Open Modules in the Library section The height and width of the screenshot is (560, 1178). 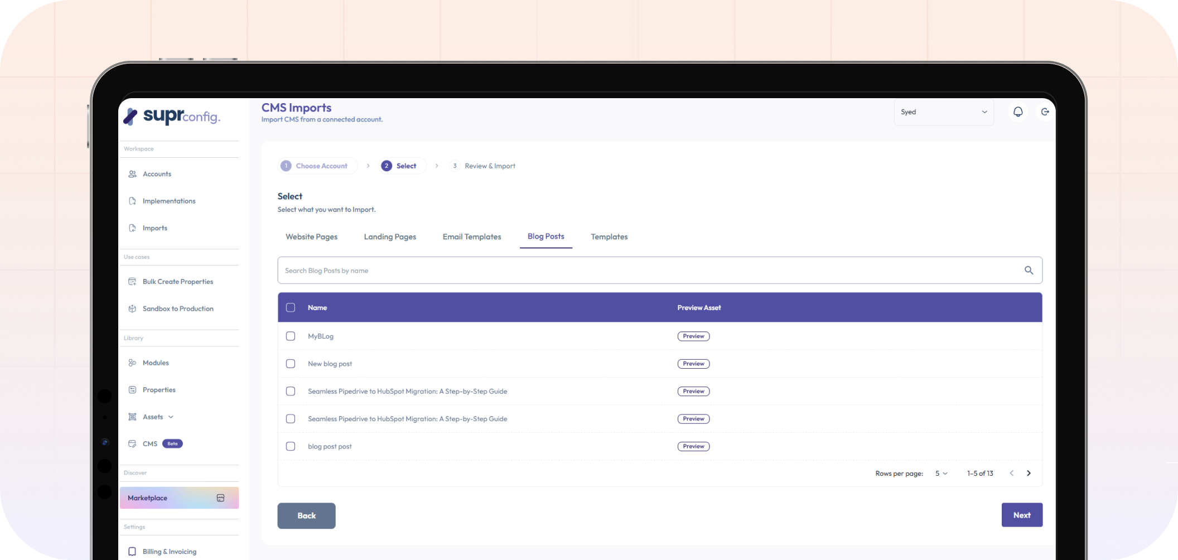[155, 363]
